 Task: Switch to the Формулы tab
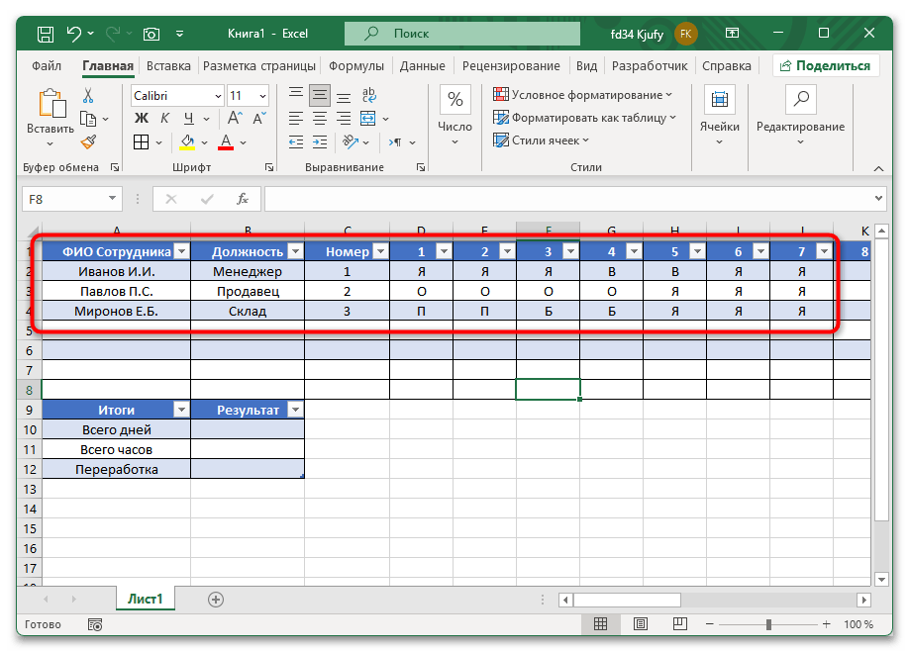pyautogui.click(x=355, y=66)
